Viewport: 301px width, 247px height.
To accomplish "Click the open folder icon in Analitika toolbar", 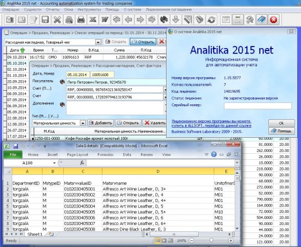I will point(22,20).
